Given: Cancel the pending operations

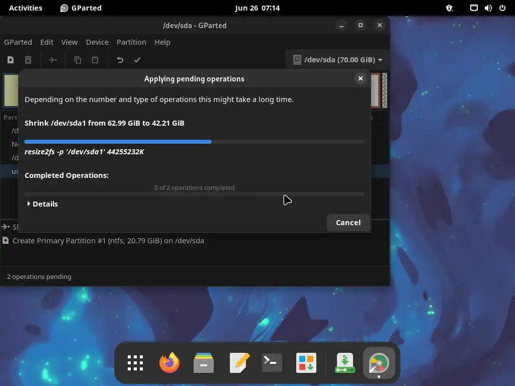Looking at the screenshot, I should (x=348, y=223).
